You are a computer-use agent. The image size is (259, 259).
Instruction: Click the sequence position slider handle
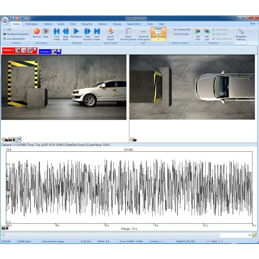pos(4,234)
